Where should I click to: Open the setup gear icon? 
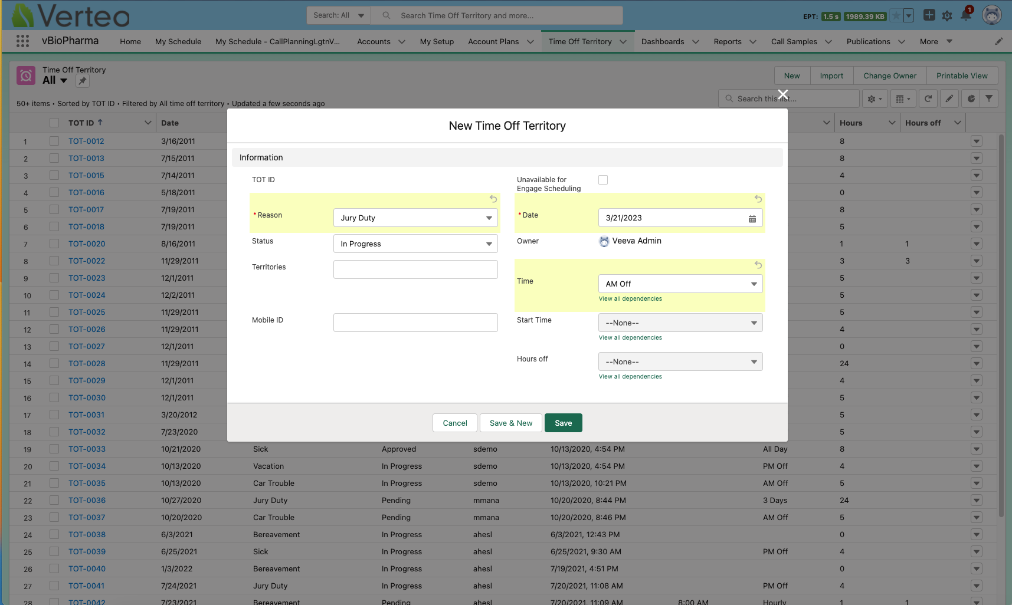[947, 16]
